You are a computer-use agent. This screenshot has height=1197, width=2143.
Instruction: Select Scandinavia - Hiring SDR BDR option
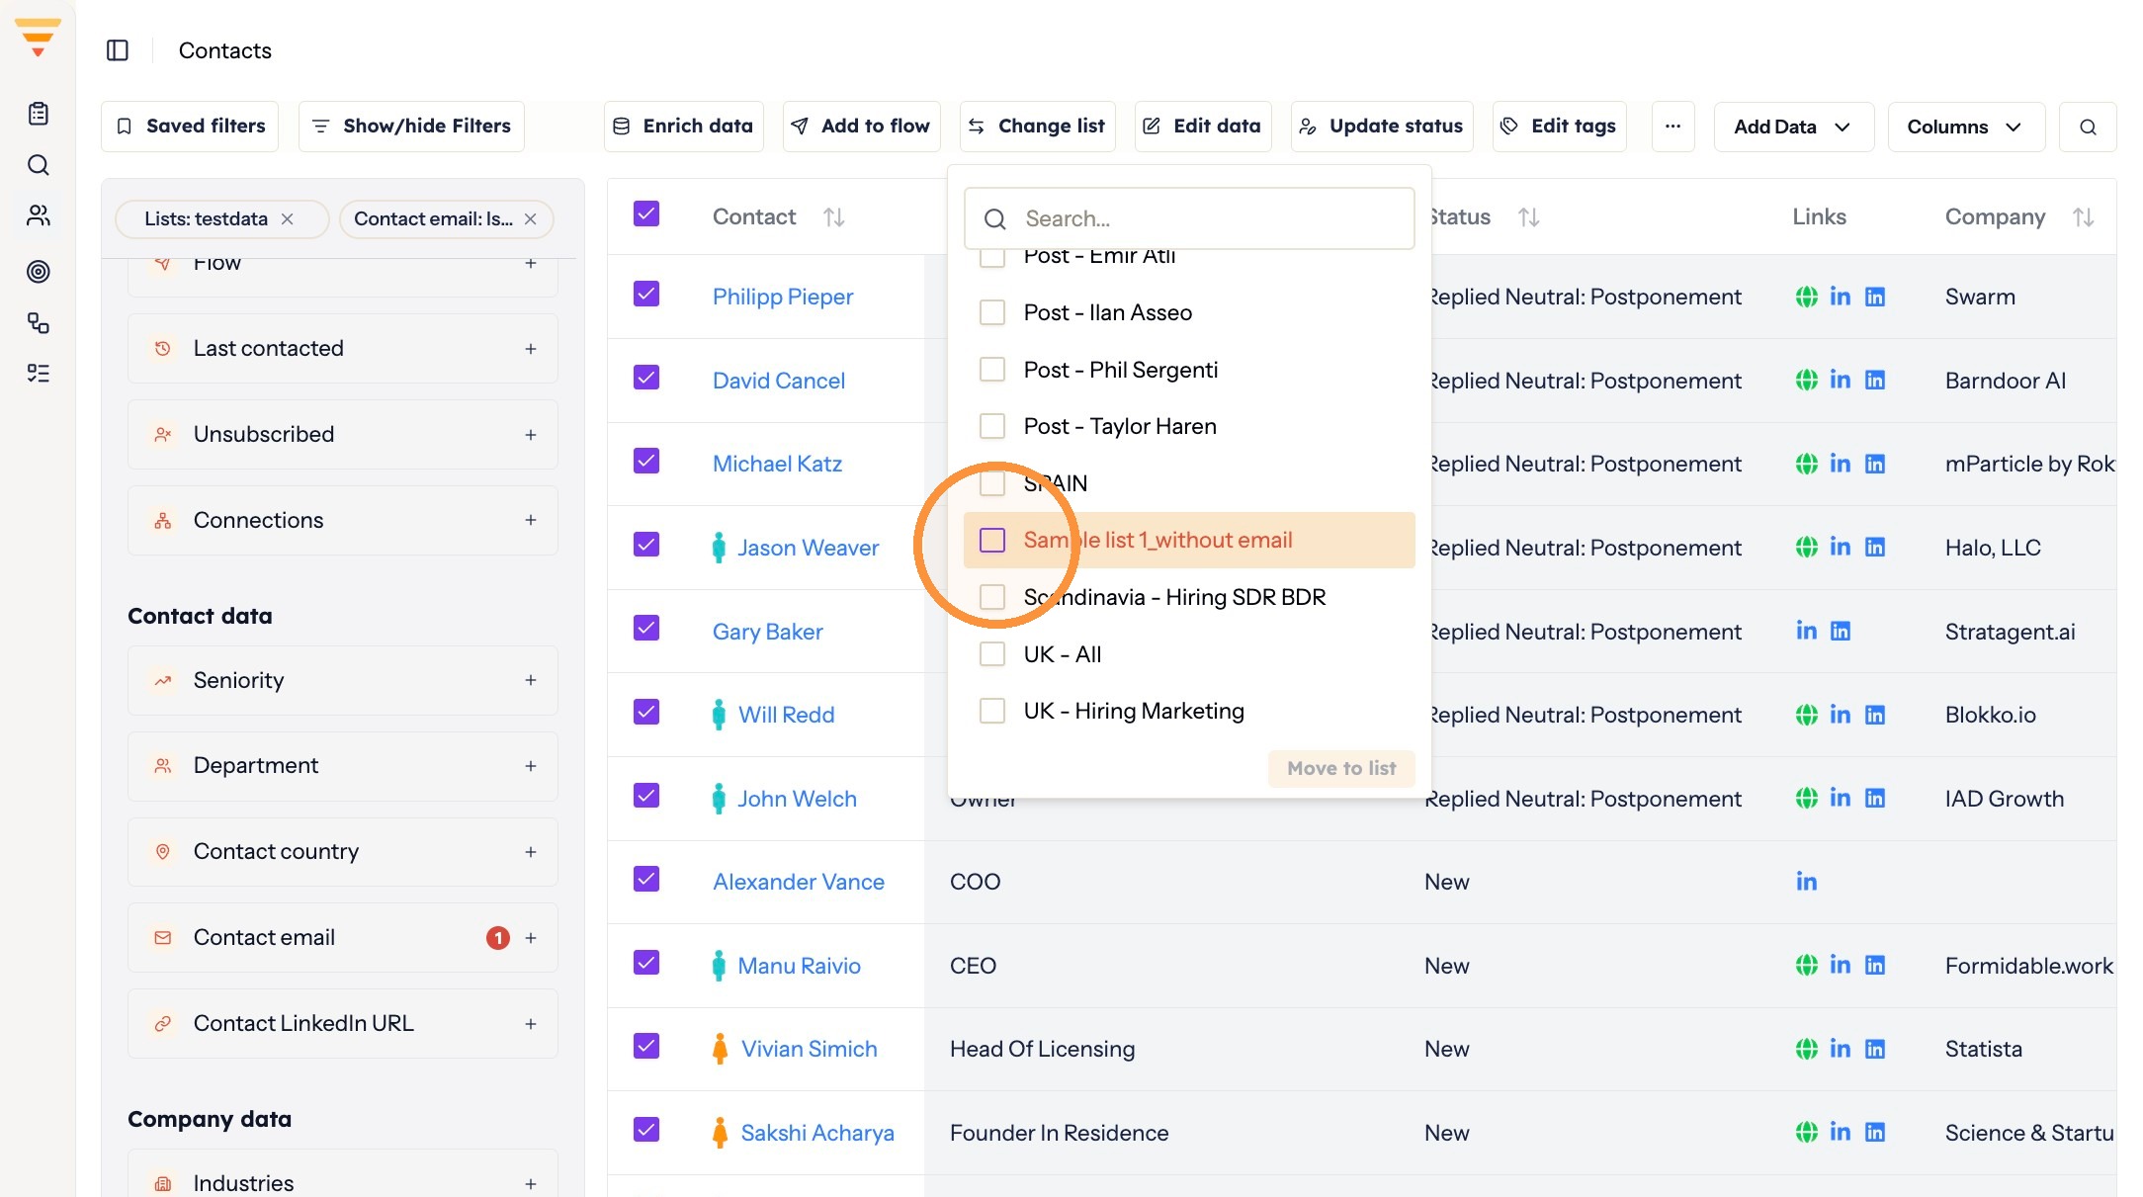coord(1189,597)
